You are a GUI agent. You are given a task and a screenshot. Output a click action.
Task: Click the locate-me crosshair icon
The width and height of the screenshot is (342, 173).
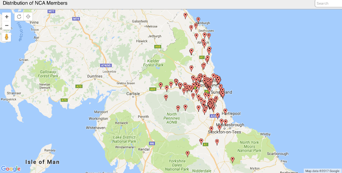(x=28, y=17)
